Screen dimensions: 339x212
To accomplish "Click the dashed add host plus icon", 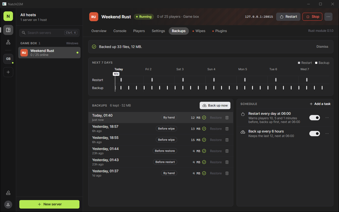I will pos(8,72).
